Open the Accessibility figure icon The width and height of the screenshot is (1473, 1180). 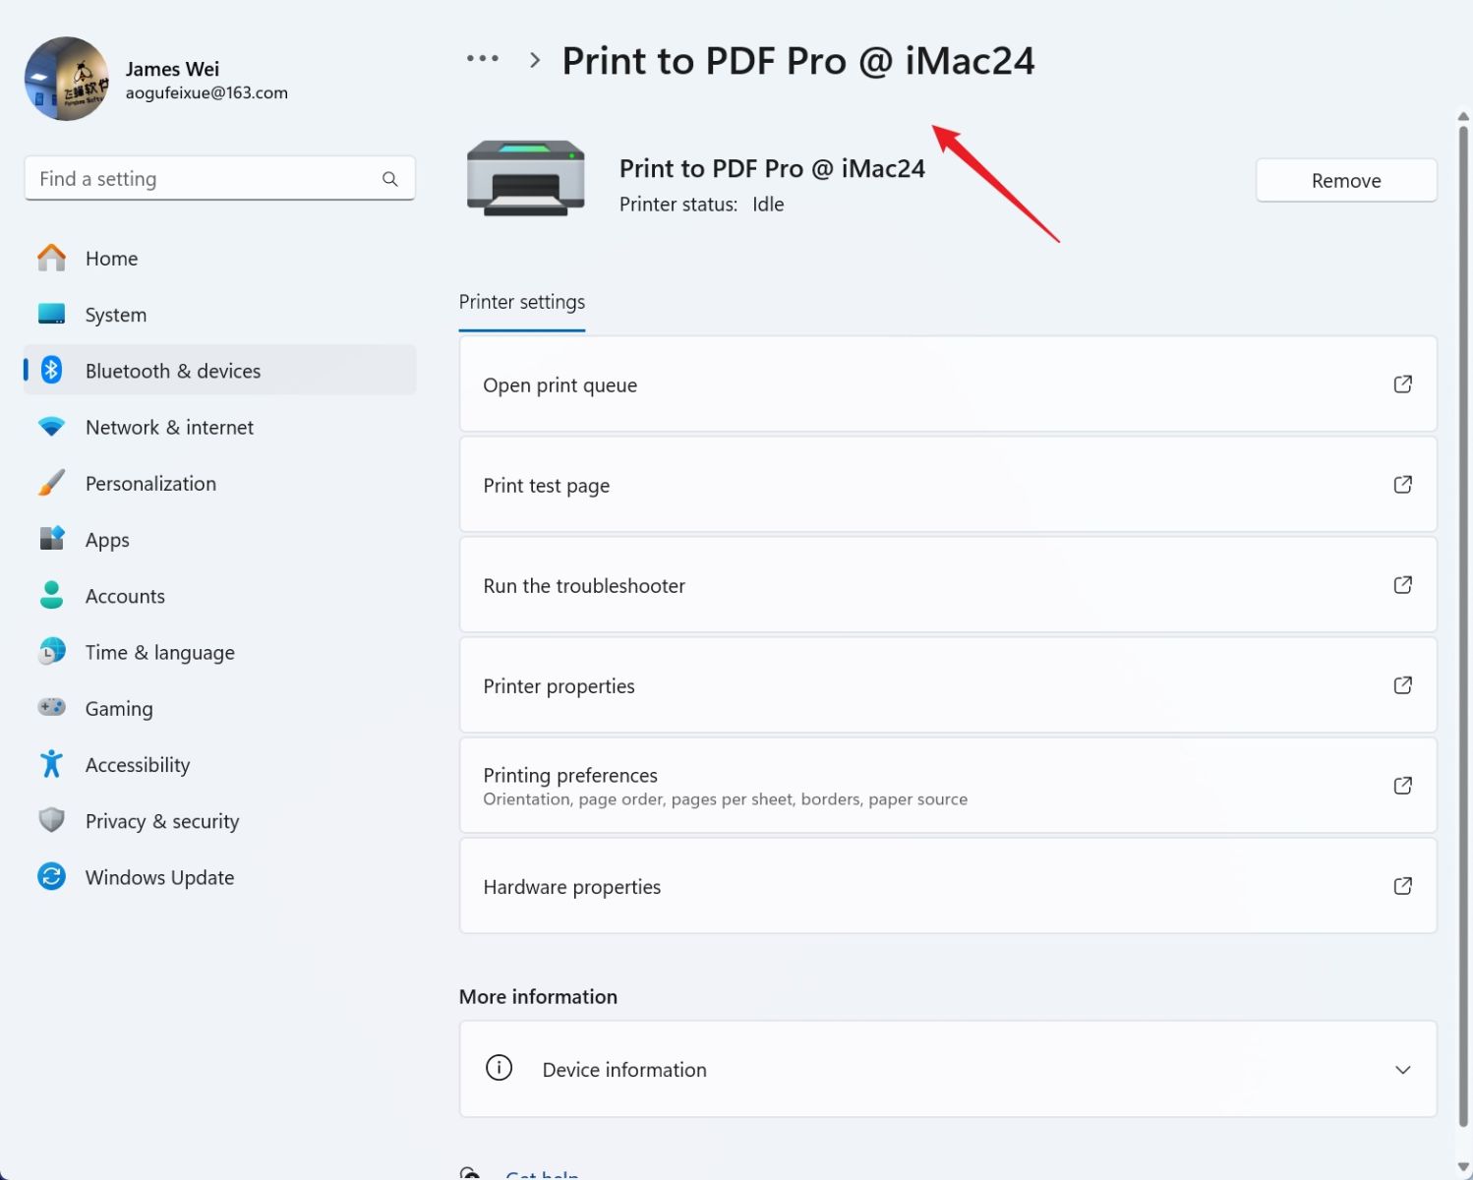(x=51, y=764)
